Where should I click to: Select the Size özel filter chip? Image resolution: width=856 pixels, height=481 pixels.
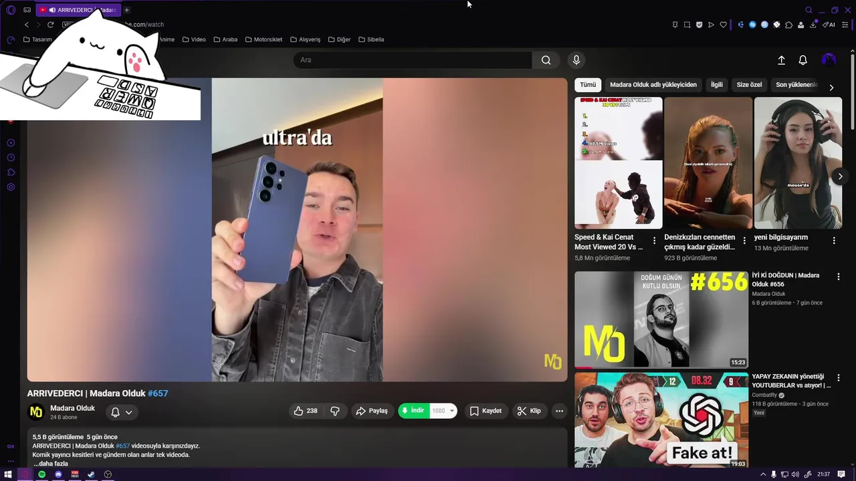[749, 85]
